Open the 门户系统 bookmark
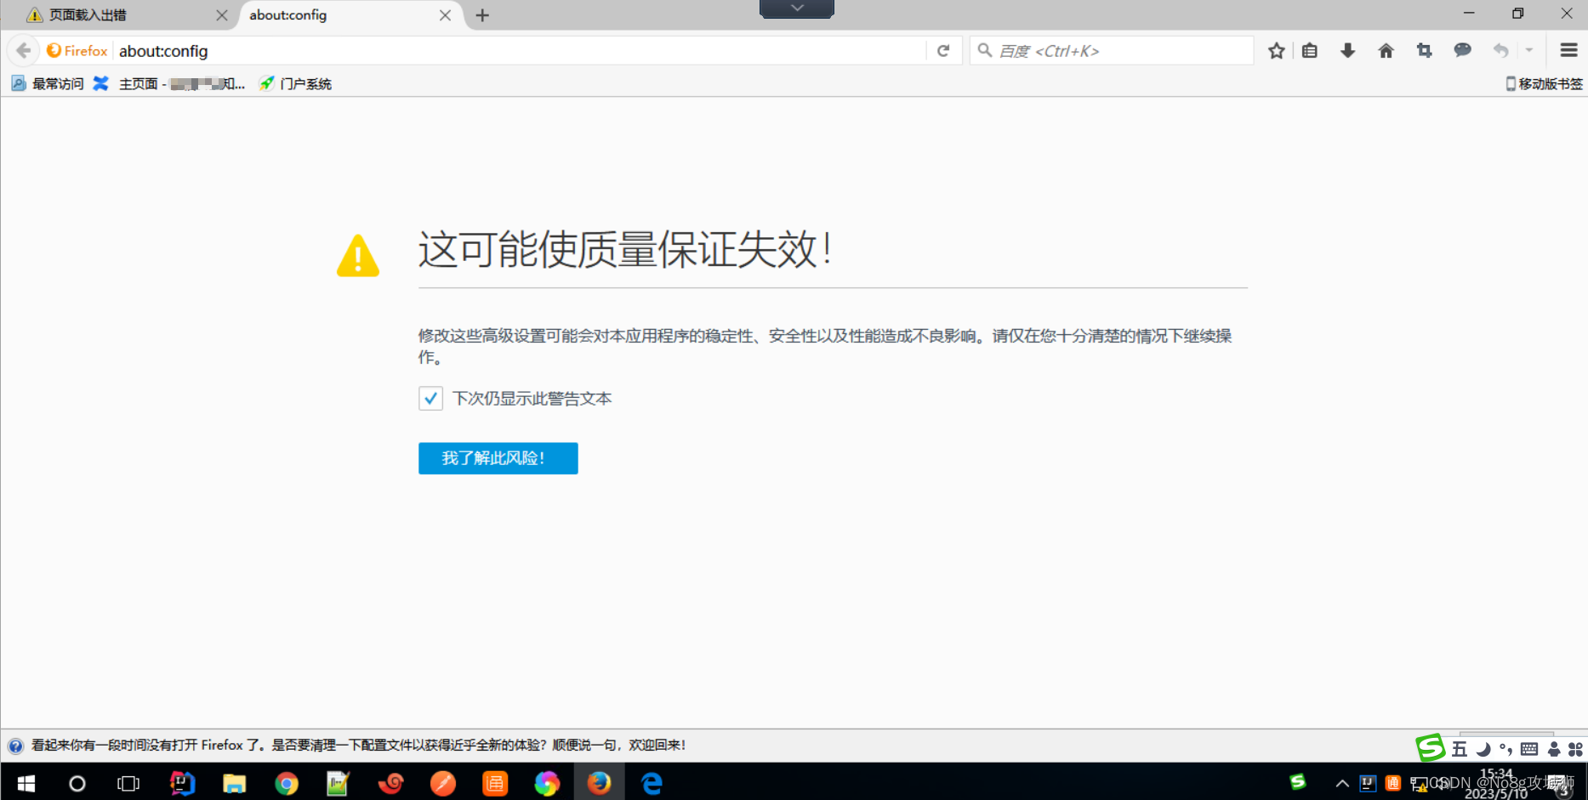This screenshot has width=1588, height=800. coord(296,83)
